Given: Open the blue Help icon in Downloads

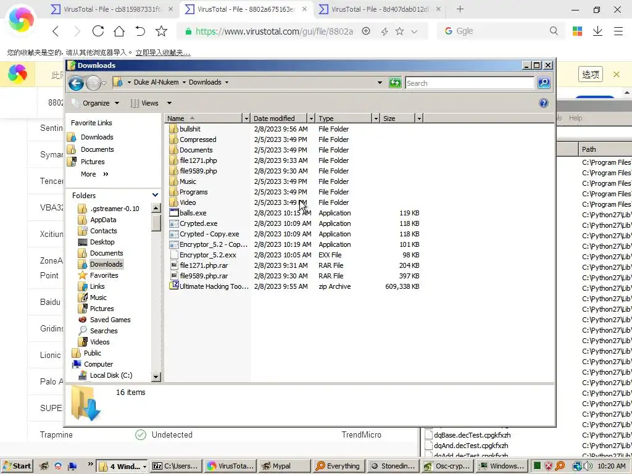Looking at the screenshot, I should 543,103.
